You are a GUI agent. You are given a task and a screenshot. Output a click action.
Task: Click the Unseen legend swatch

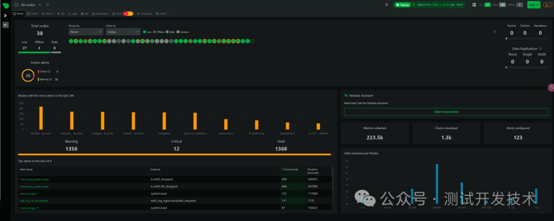(x=177, y=32)
